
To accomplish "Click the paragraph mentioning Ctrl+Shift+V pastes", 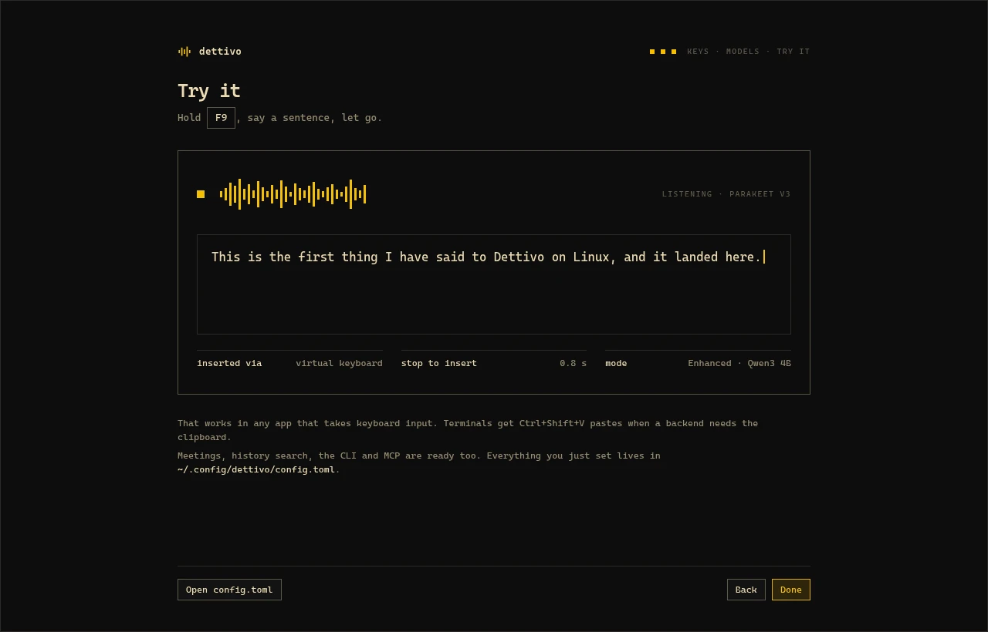I will click(x=468, y=430).
